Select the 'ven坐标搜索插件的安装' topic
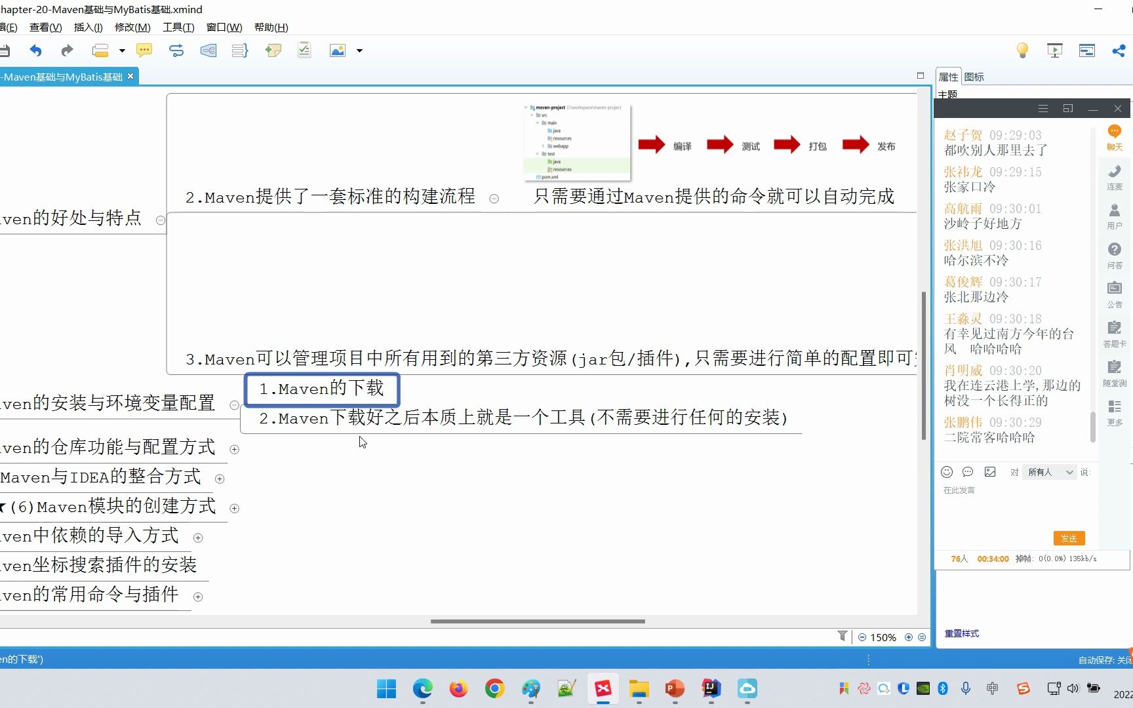Viewport: 1133px width, 708px height. 98,565
